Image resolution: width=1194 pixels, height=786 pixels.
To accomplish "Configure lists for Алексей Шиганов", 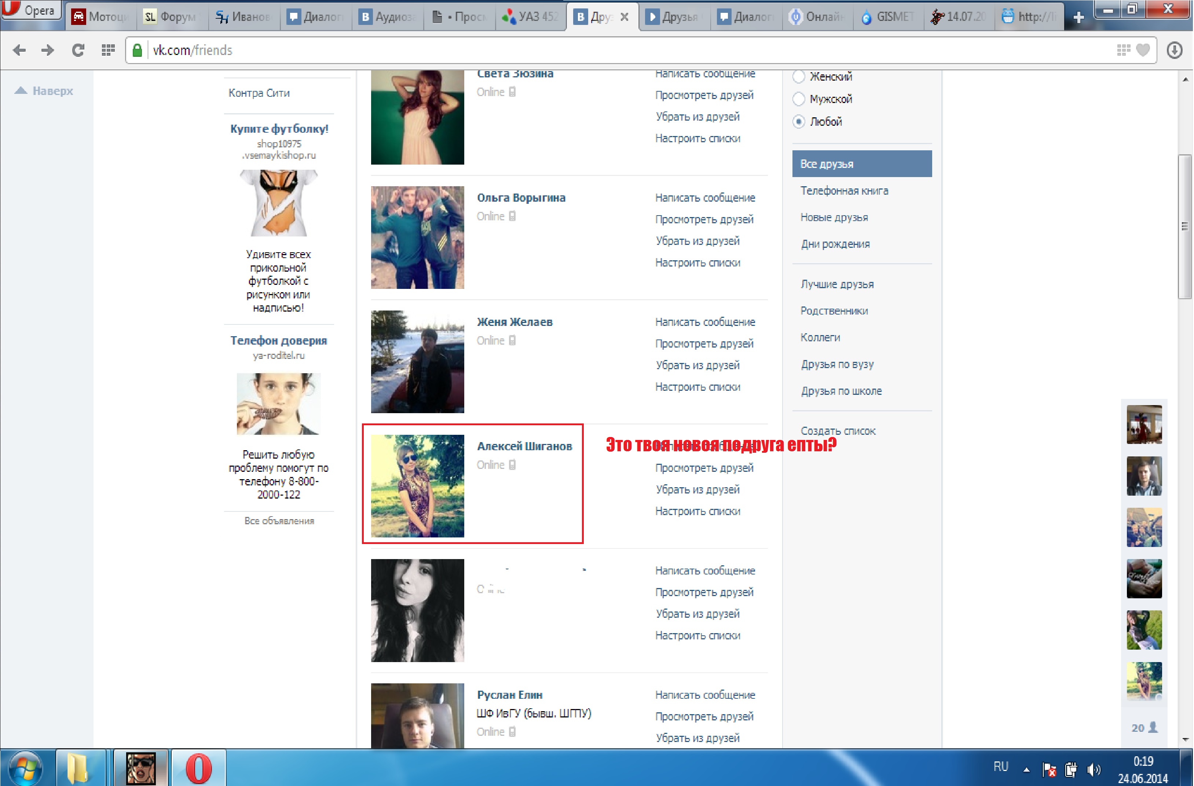I will point(697,511).
